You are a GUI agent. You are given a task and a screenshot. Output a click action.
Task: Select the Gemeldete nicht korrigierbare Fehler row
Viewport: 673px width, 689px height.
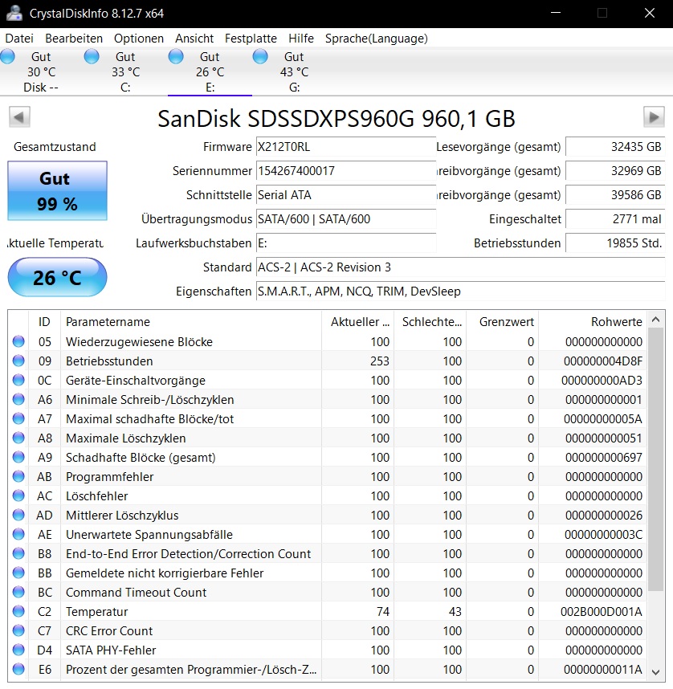tap(328, 573)
